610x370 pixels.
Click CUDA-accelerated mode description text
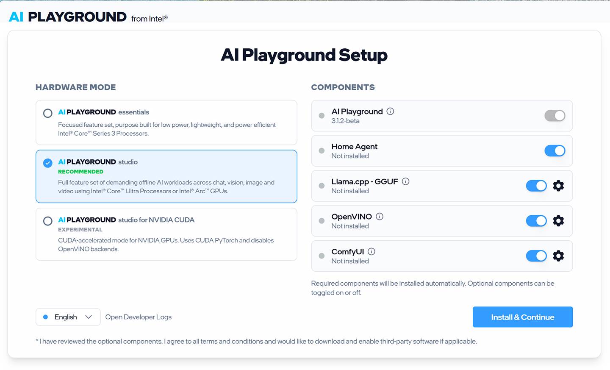pos(166,245)
